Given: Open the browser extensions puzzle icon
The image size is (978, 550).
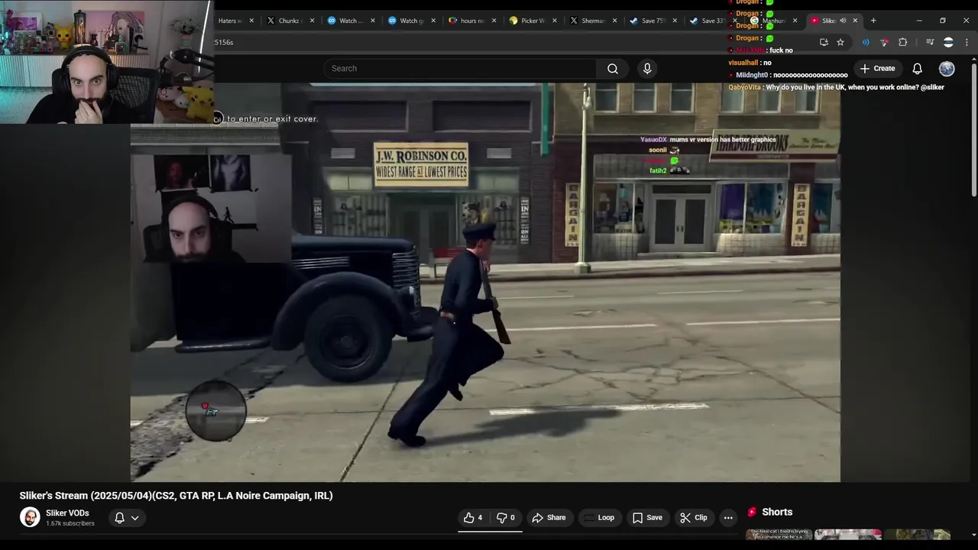Looking at the screenshot, I should tap(903, 42).
